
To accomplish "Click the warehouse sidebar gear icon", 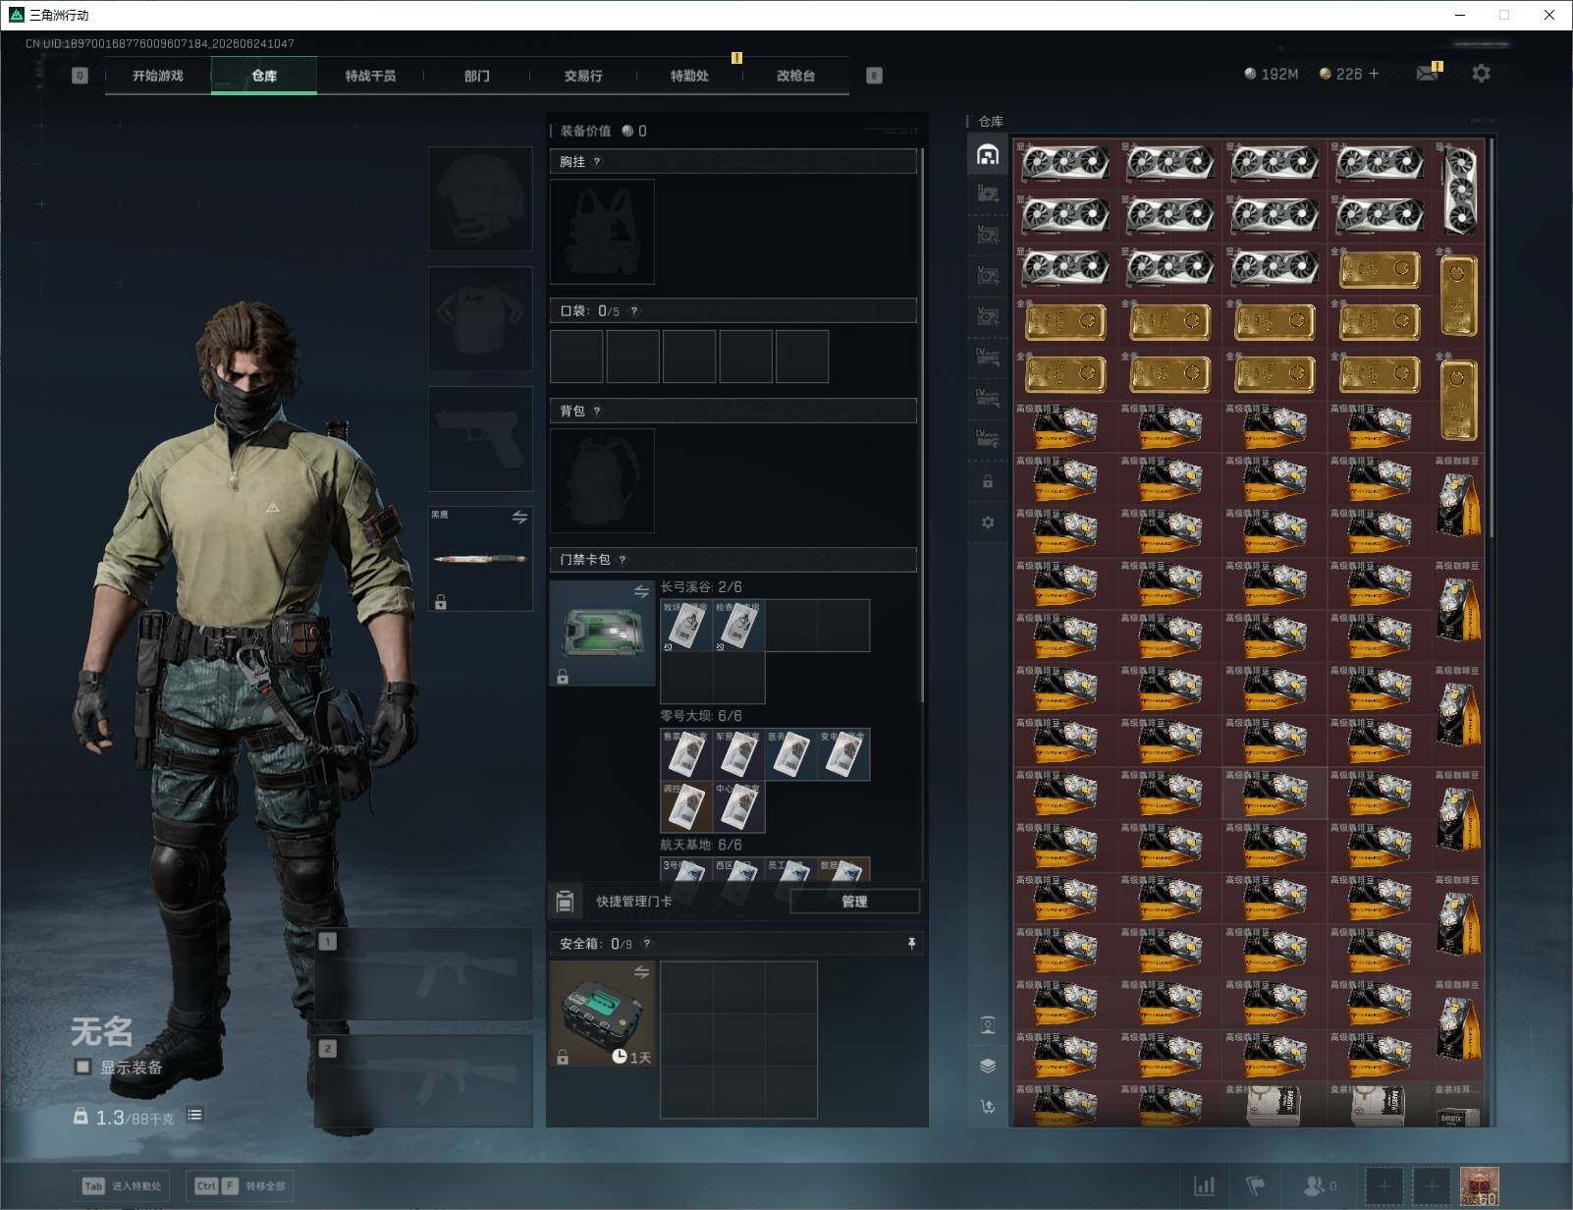I will point(988,522).
